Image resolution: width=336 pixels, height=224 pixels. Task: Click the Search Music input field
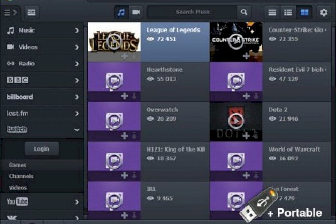192,12
